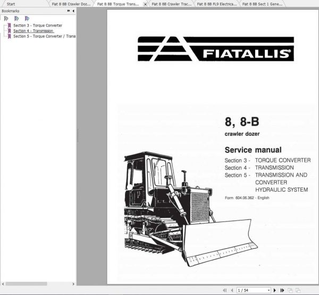Switch to the Fiat 8 8B Crawler Doz... tab
319x295 pixels.
pyautogui.click(x=71, y=4)
